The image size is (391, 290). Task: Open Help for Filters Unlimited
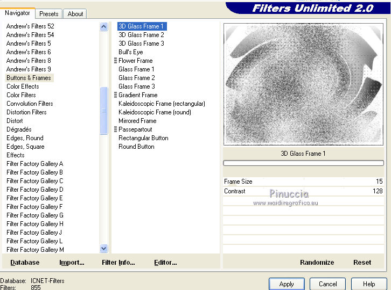click(369, 284)
